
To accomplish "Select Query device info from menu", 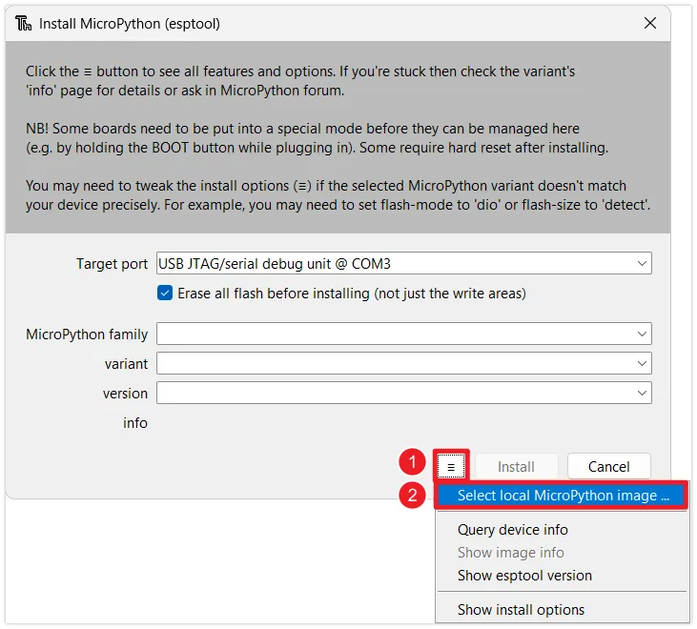I will 512,530.
